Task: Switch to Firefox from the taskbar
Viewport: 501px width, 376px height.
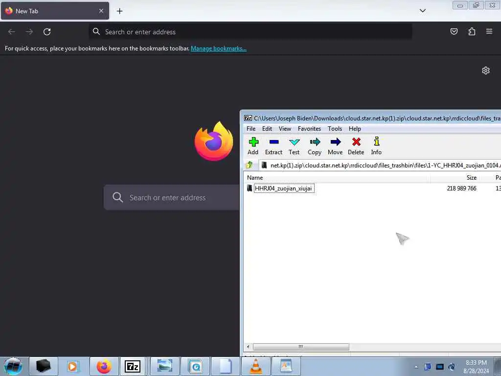Action: tap(104, 366)
